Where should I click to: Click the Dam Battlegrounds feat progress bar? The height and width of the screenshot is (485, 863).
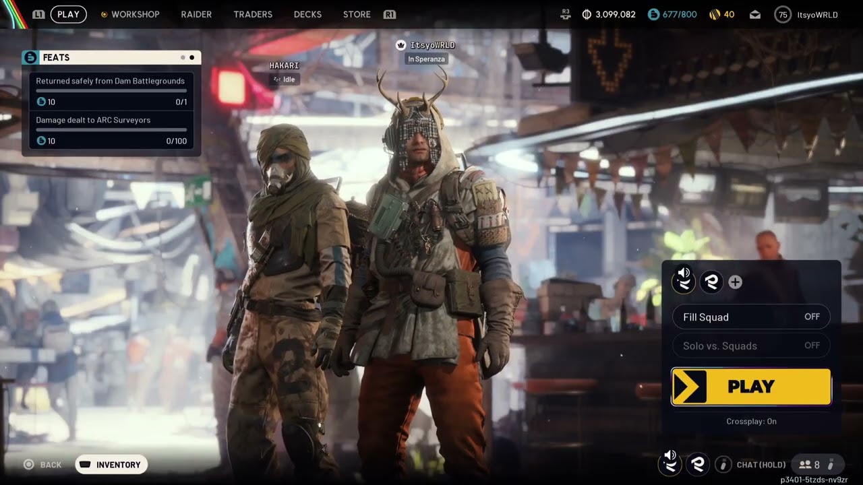[111, 90]
